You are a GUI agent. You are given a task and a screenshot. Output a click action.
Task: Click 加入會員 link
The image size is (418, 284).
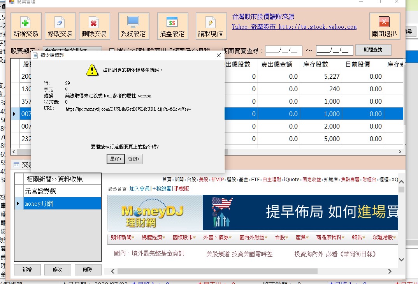[x=139, y=189]
